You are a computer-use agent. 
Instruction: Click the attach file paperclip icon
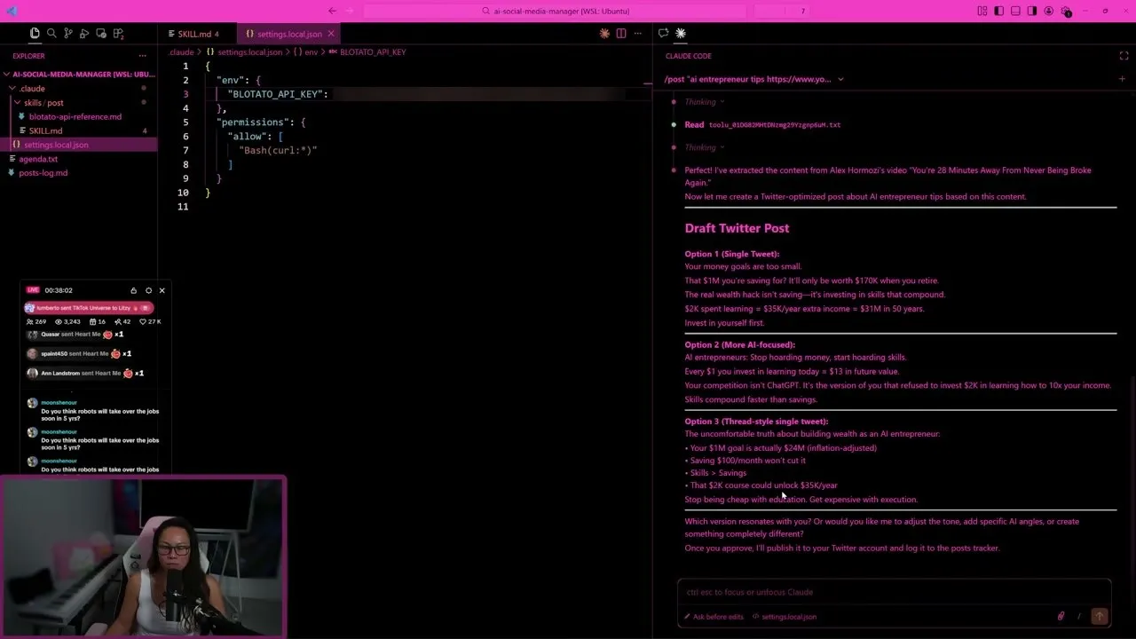pos(1061,616)
